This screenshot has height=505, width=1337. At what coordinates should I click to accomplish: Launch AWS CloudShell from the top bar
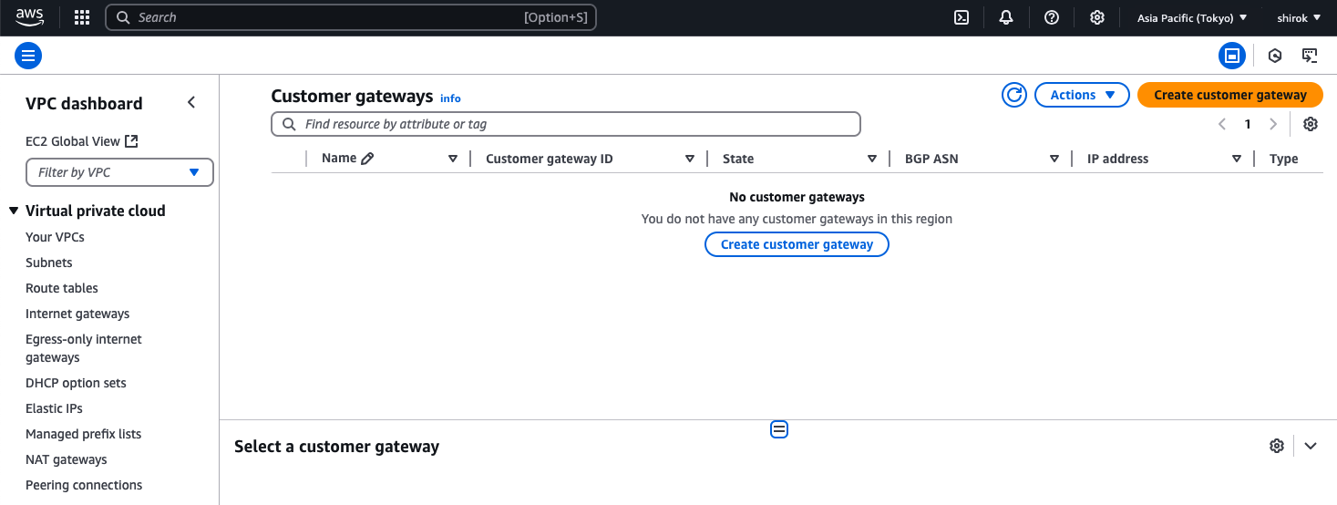[x=962, y=17]
